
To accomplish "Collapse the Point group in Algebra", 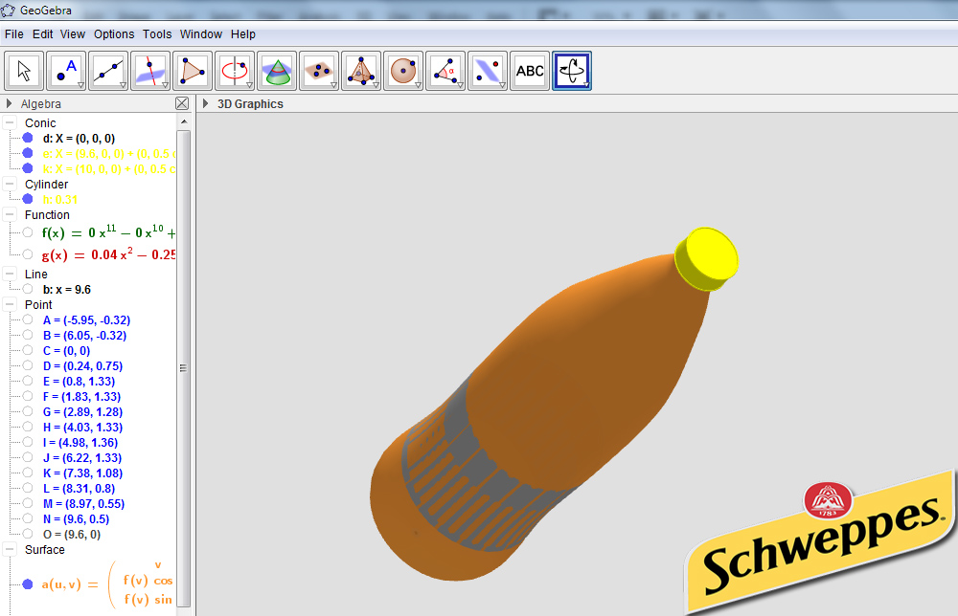I will click(10, 304).
